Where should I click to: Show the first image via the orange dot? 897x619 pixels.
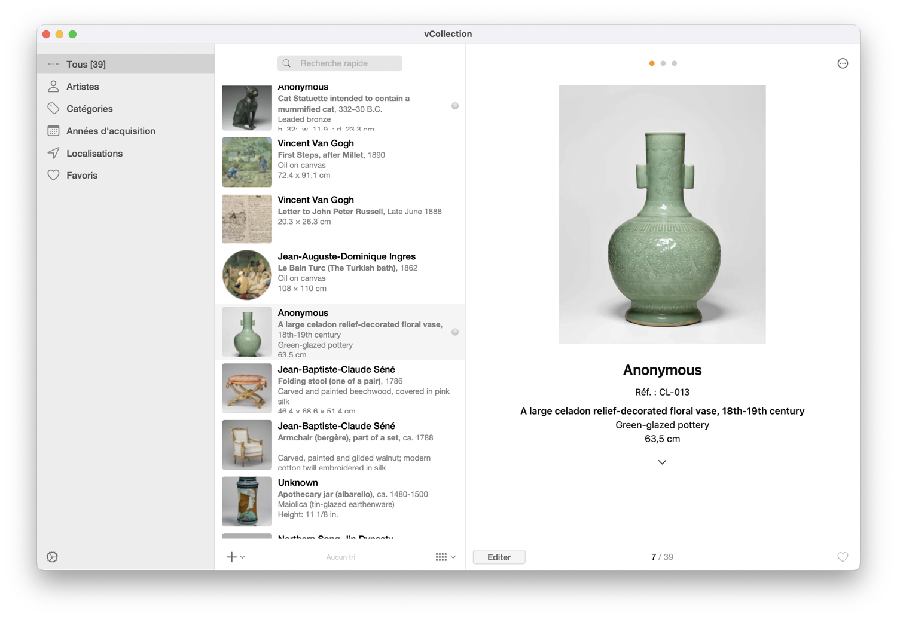[652, 63]
